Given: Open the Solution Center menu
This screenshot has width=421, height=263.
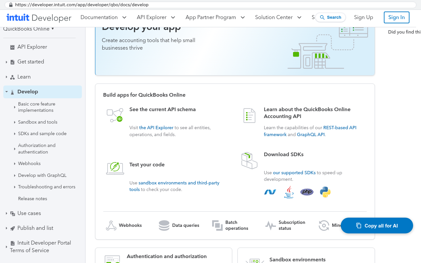Looking at the screenshot, I should click(278, 17).
